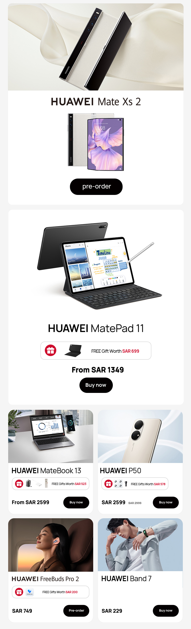Click the red gift icon in MateBook 13 card

pyautogui.click(x=19, y=484)
